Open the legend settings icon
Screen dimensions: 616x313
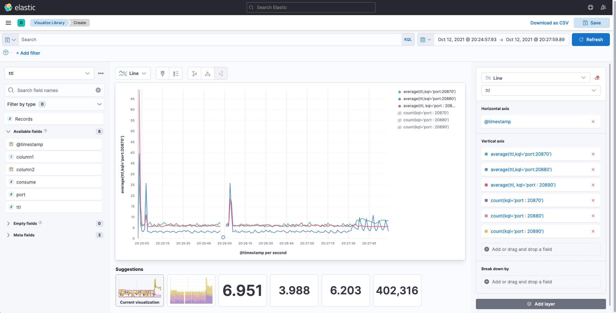176,74
